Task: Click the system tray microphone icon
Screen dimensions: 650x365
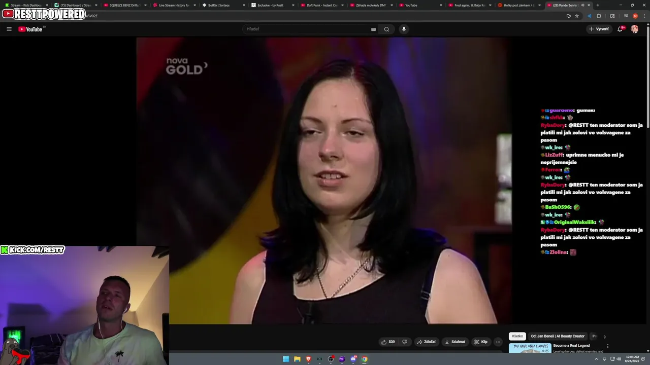Action: 604,359
